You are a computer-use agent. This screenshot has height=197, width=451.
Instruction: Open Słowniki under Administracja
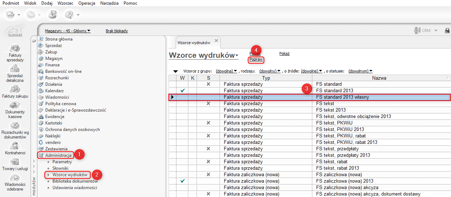pyautogui.click(x=60, y=168)
